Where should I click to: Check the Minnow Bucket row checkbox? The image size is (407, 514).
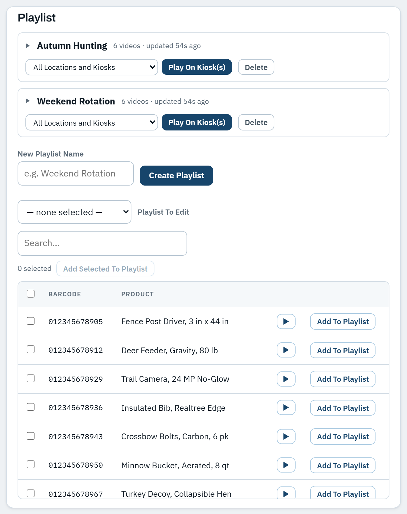tap(31, 465)
